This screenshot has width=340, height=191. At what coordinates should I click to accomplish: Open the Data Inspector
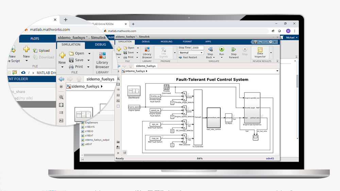tap(260, 52)
